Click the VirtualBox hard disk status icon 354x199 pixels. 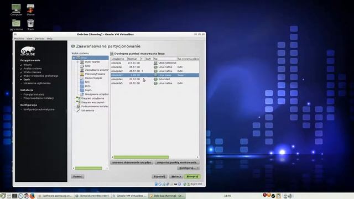tap(156, 184)
